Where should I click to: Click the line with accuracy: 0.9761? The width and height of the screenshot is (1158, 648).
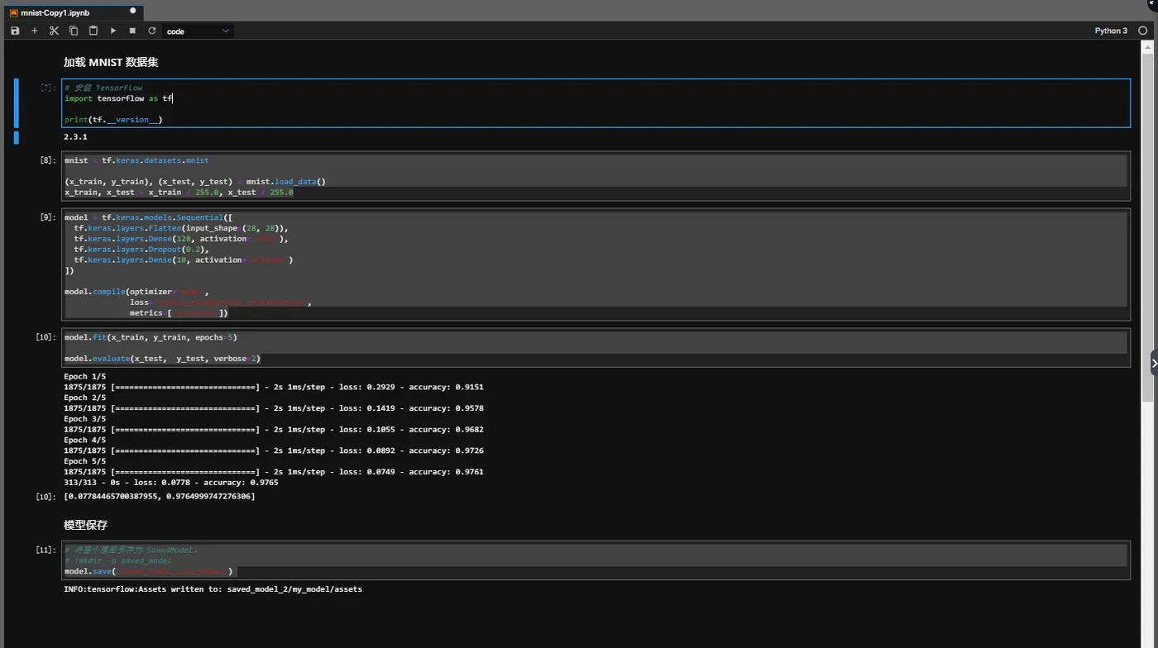[274, 472]
